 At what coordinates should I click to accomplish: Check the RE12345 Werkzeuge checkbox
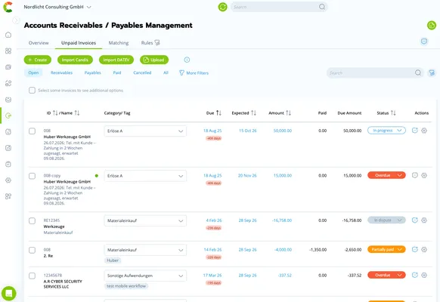point(32,220)
